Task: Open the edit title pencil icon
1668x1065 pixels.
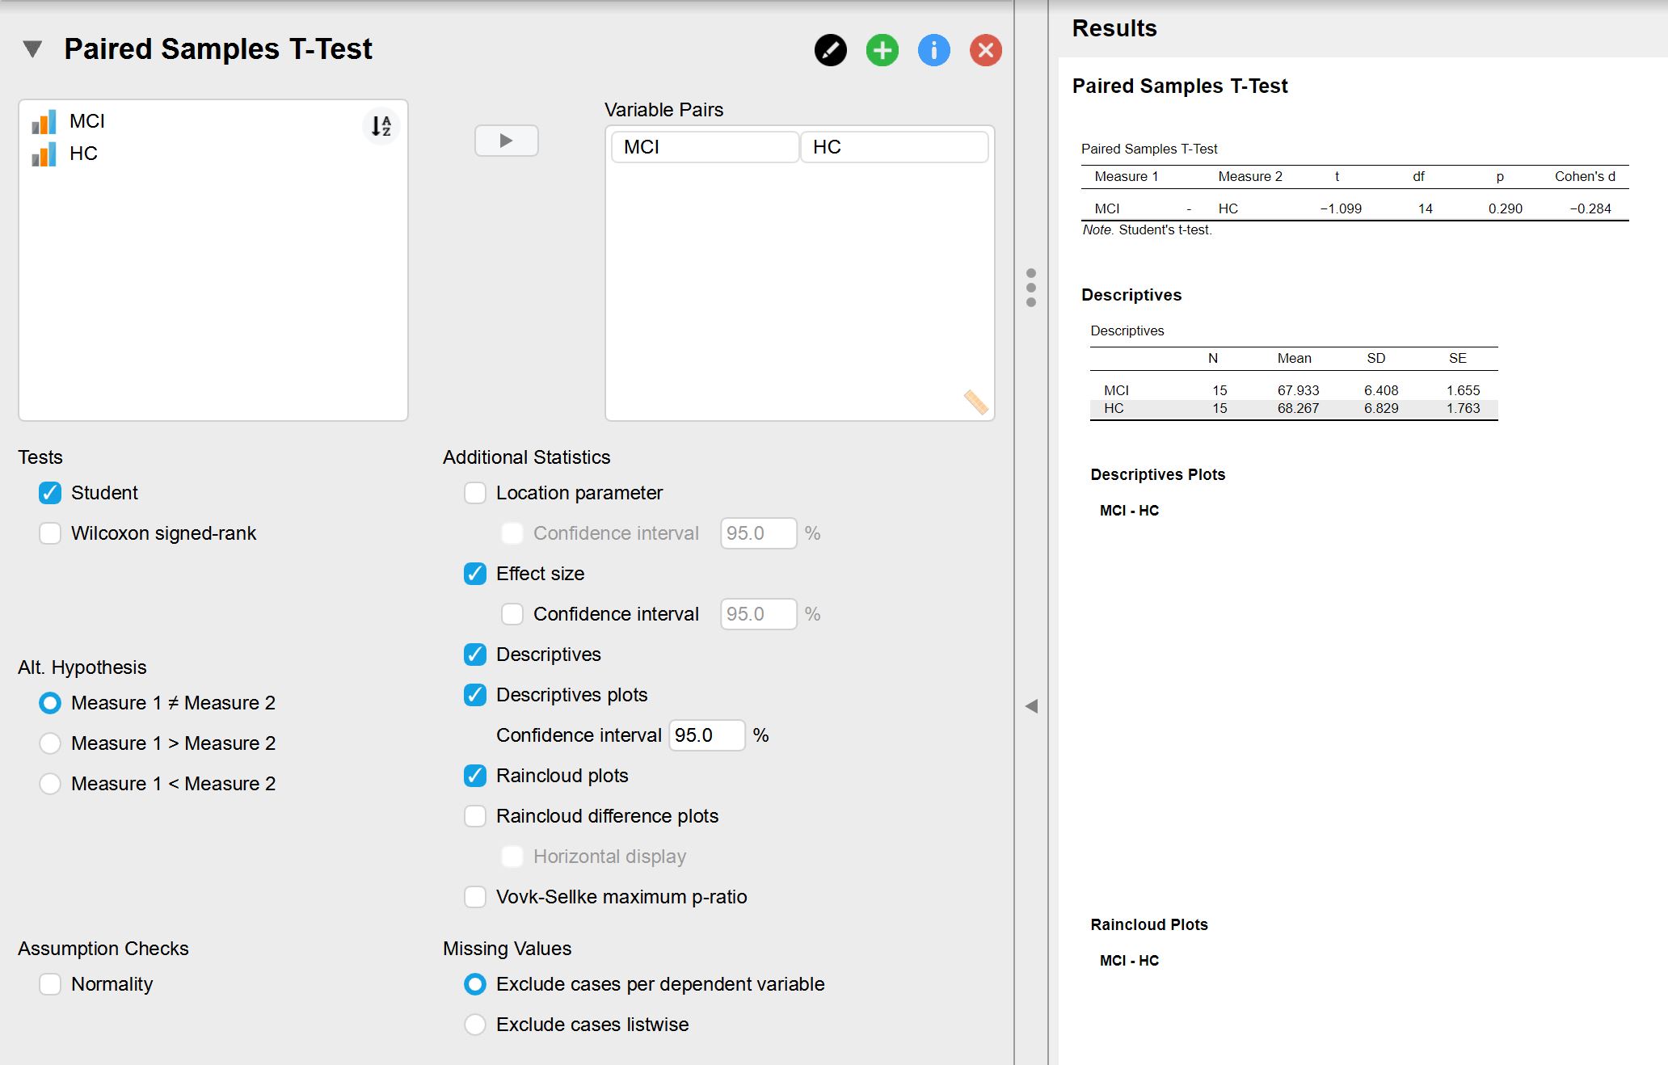Action: [830, 50]
